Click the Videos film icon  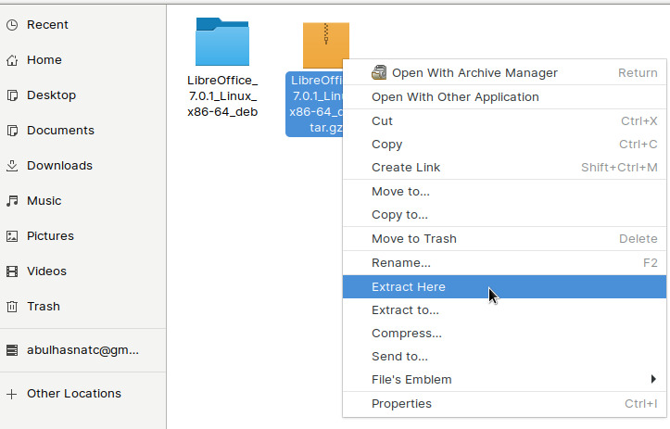pos(12,271)
